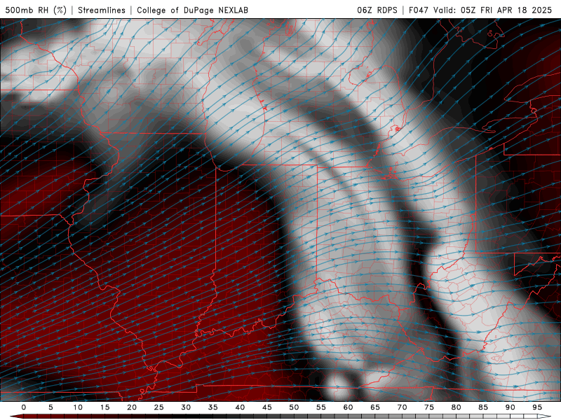
Task: Click the "25" value on the color scale
Action: (x=159, y=407)
